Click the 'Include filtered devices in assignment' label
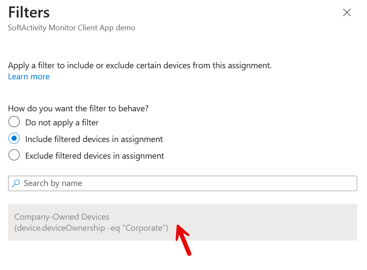 tap(94, 139)
